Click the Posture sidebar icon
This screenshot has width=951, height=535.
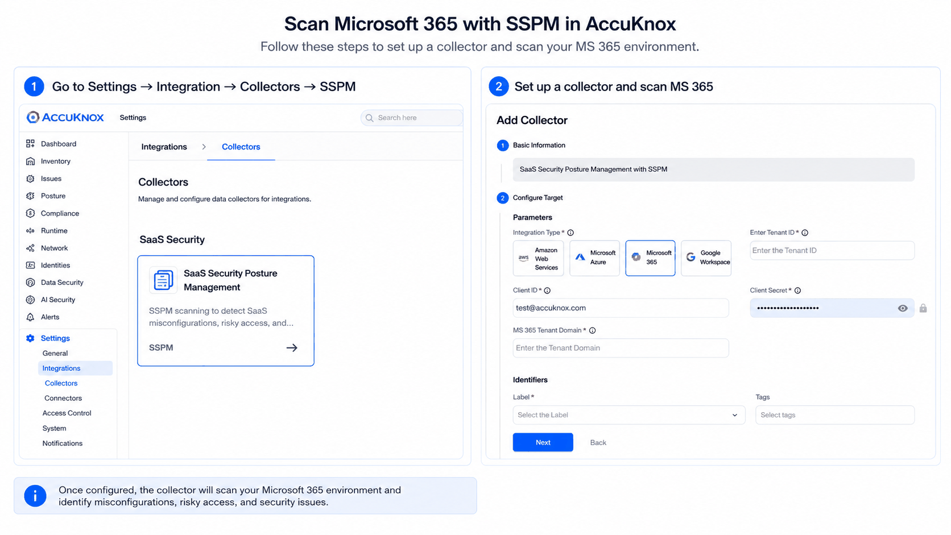[30, 196]
